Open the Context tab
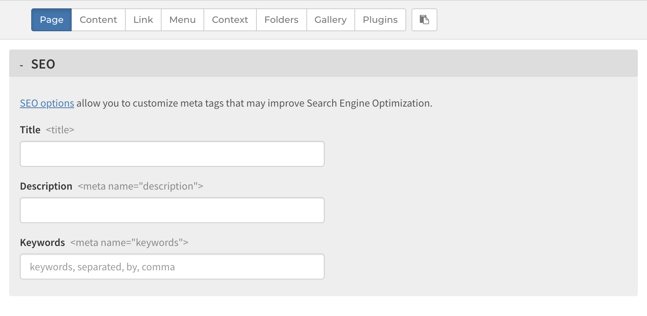Screen dimensions: 647x316 230,20
